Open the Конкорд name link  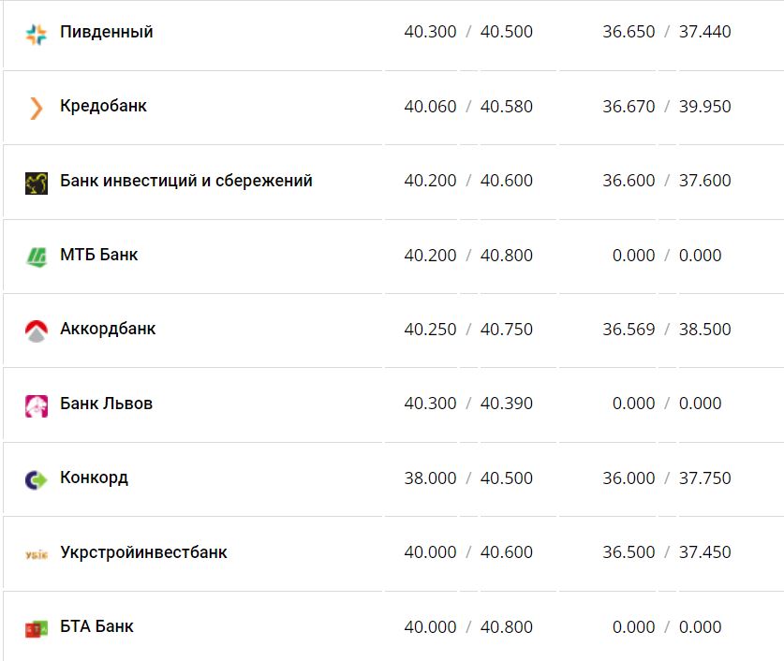[x=94, y=477]
